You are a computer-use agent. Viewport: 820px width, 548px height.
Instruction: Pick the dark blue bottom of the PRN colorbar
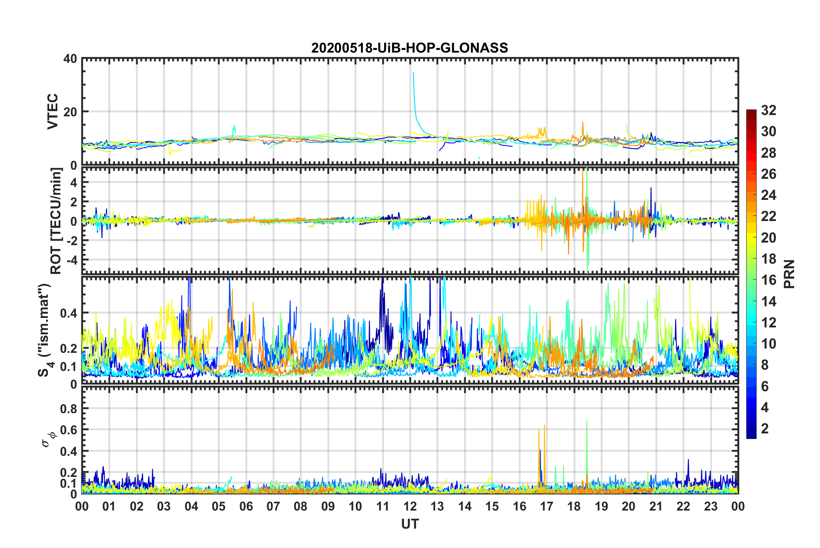(x=751, y=433)
